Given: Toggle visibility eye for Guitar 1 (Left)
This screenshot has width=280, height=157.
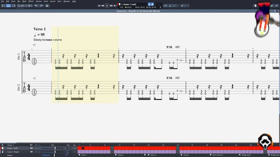Looking at the screenshot, I should [x=31, y=148].
